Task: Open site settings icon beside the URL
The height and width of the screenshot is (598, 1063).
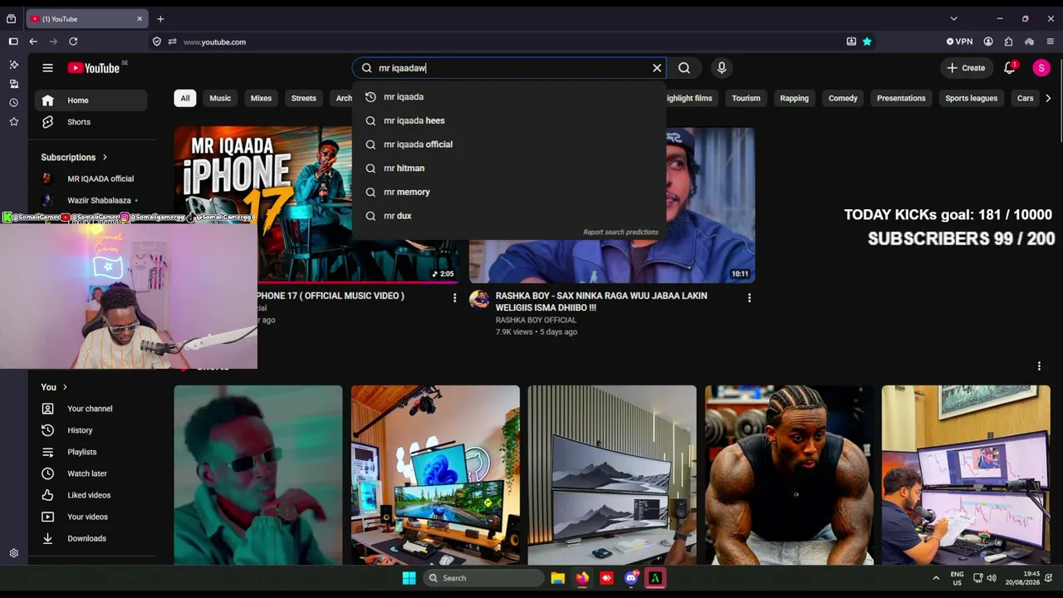Action: [172, 42]
